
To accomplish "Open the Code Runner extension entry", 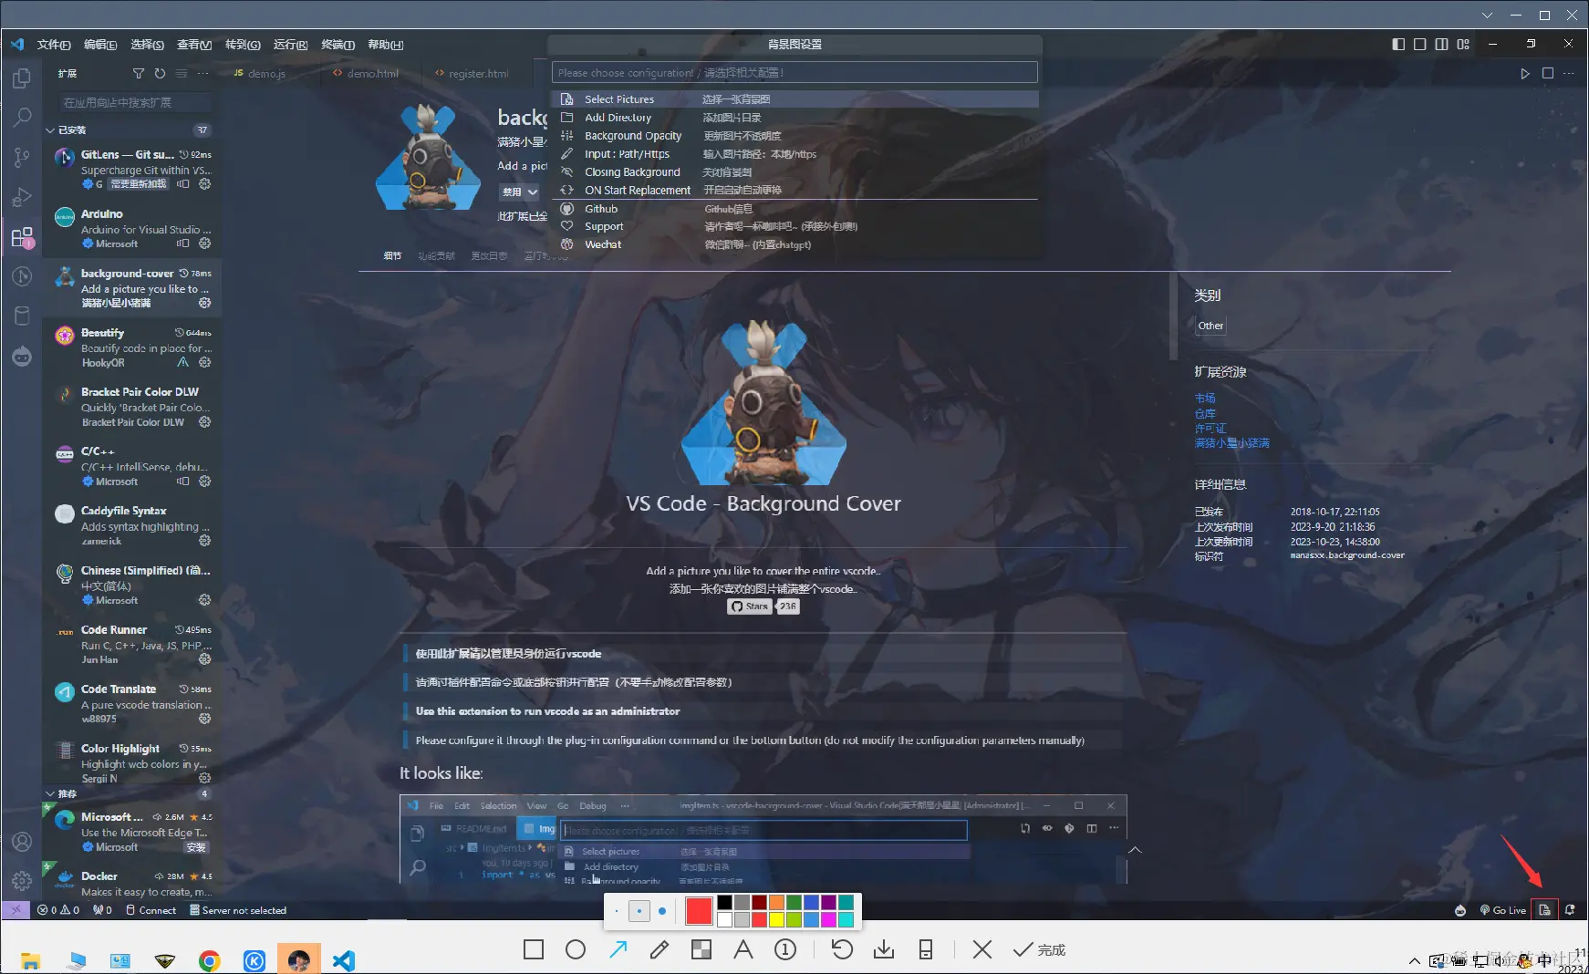I will 132,645.
